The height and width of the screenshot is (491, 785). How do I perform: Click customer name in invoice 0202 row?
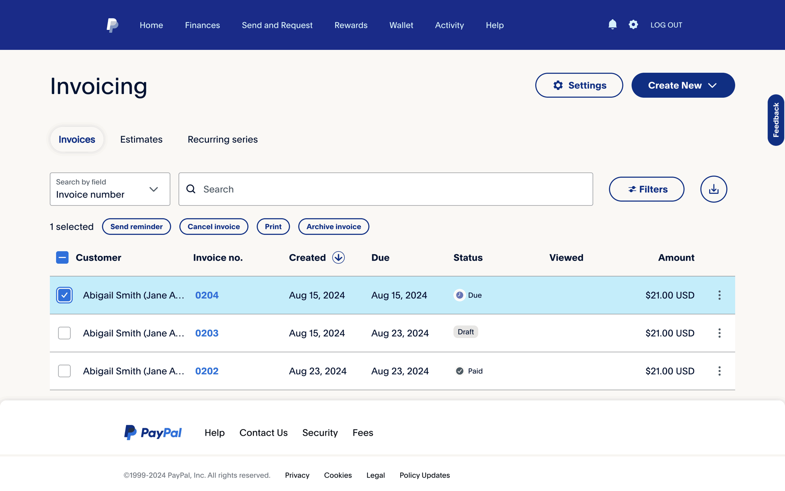pos(133,371)
